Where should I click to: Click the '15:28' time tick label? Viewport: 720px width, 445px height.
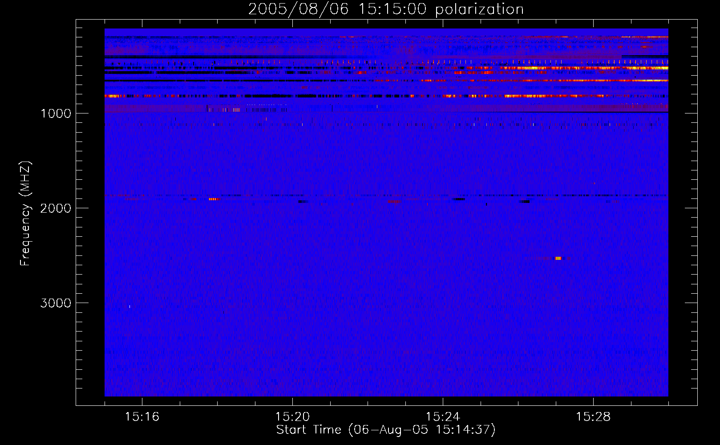593,417
